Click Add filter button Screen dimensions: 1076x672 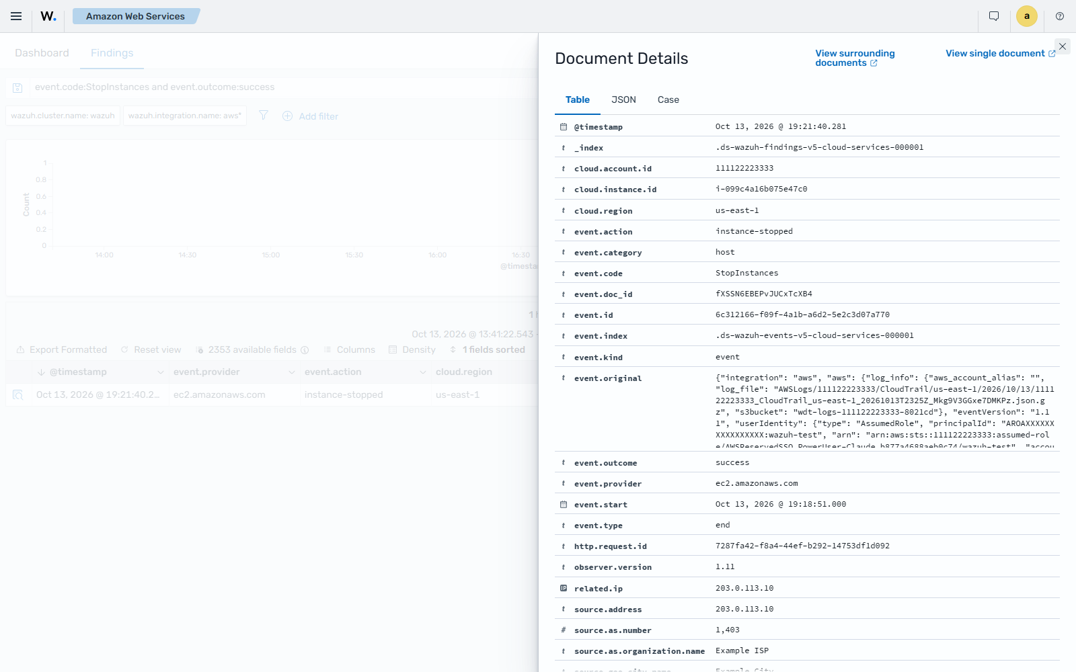tap(311, 116)
